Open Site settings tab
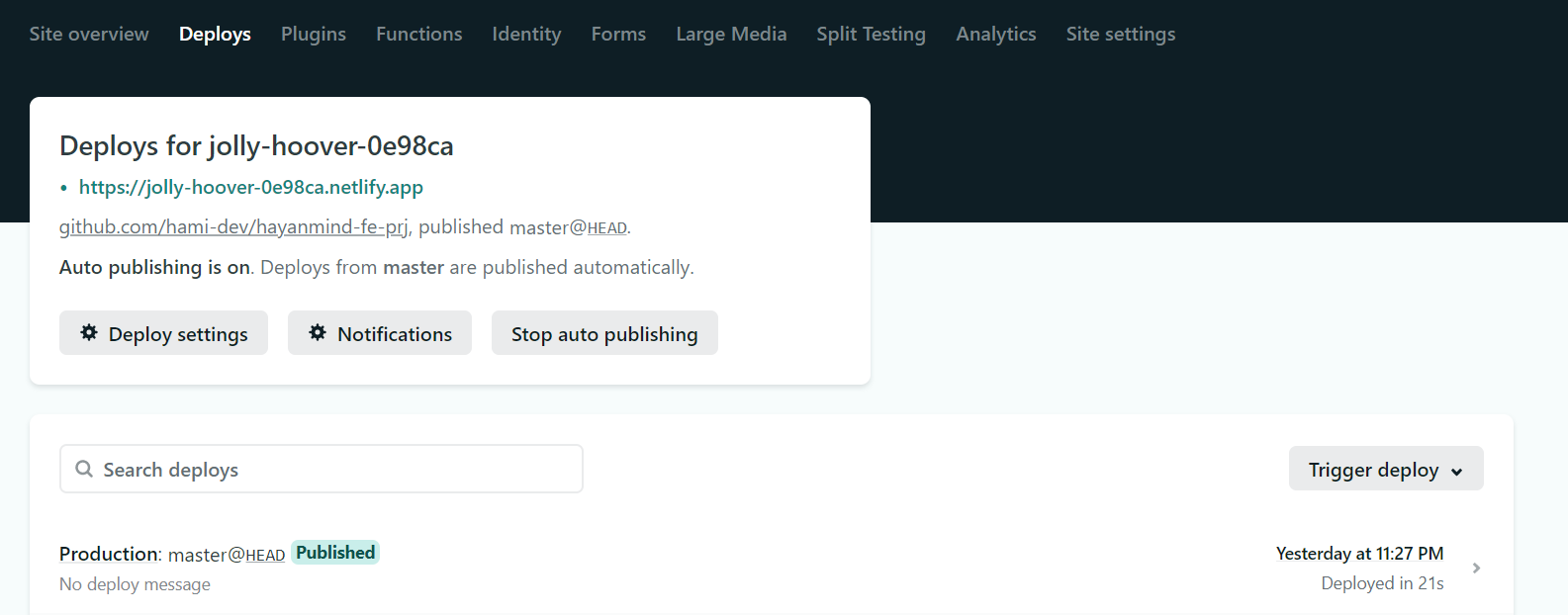Screen dimensions: 1568x615 (1121, 34)
